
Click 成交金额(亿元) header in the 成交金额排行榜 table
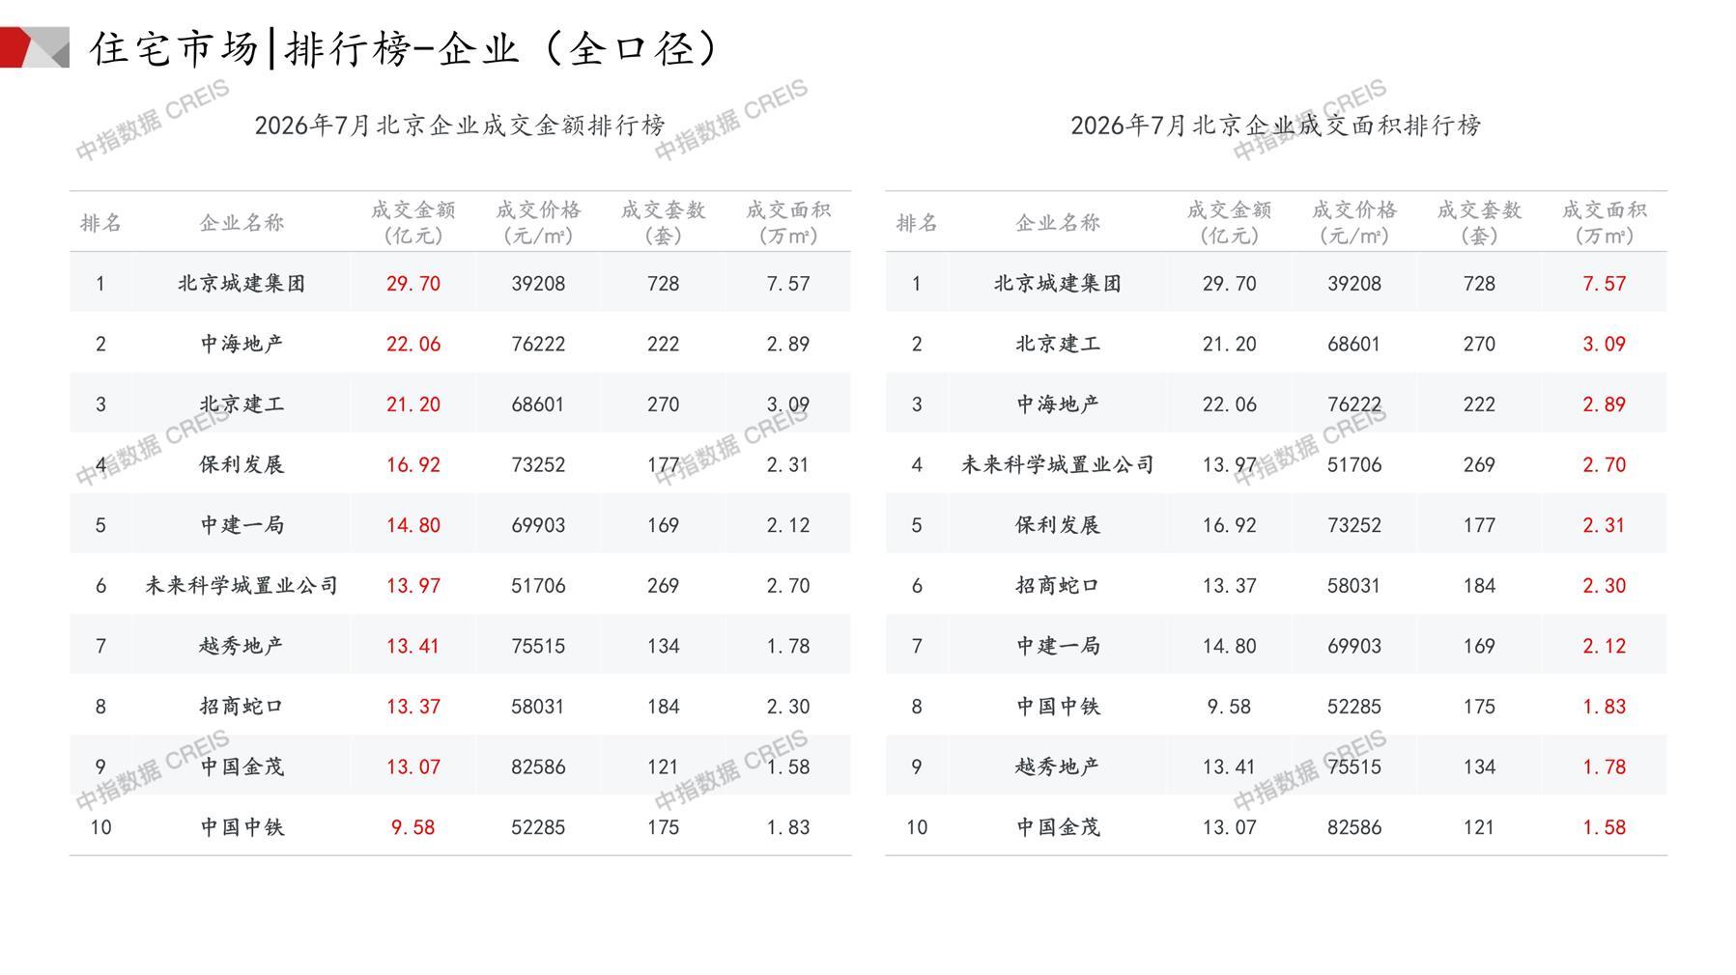413,223
